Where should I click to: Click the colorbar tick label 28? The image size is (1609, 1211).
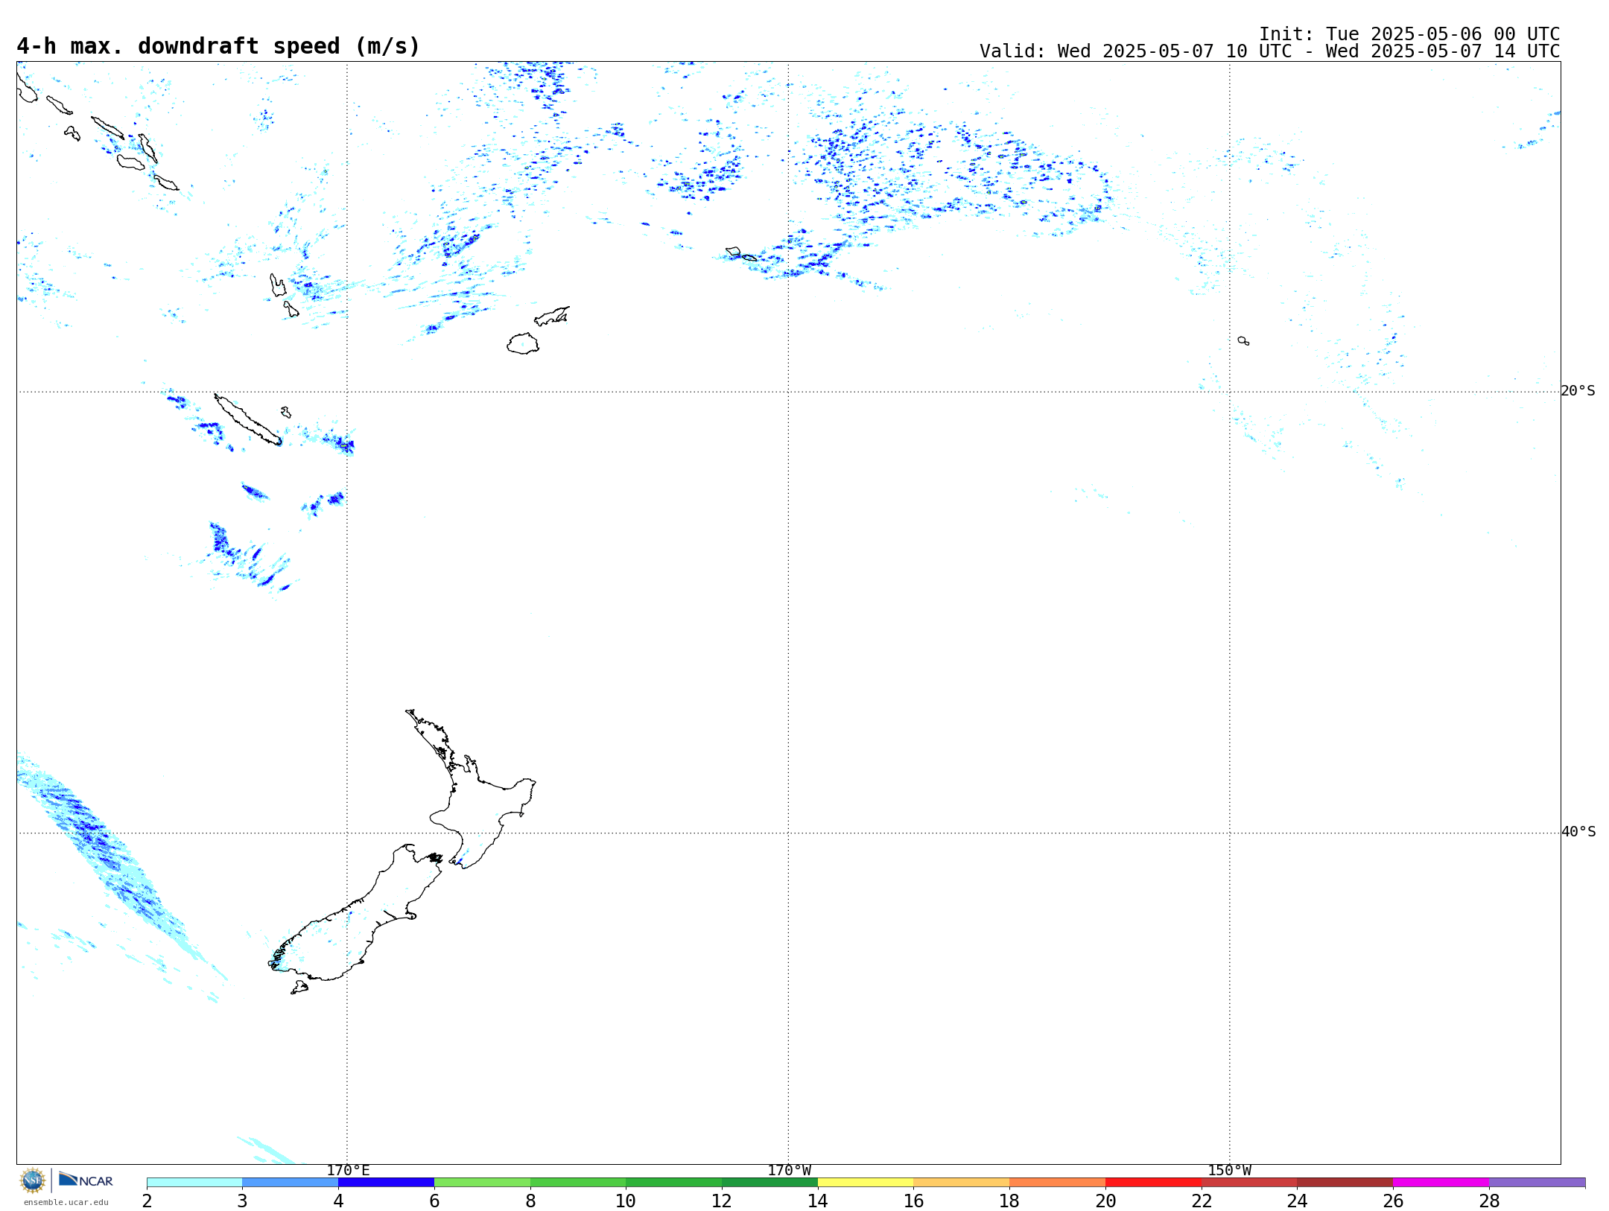(1489, 1201)
